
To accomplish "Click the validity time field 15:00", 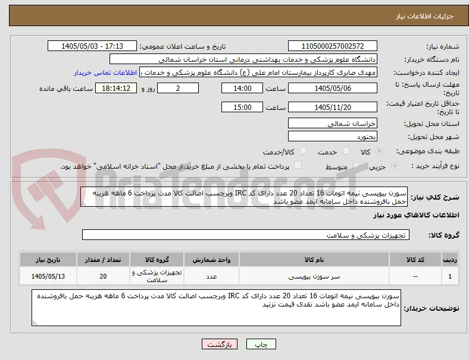I will [x=242, y=107].
